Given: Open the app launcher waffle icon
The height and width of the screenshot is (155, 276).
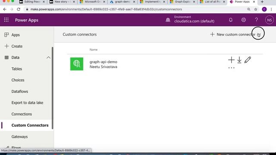Looking at the screenshot, I should [x=6, y=20].
